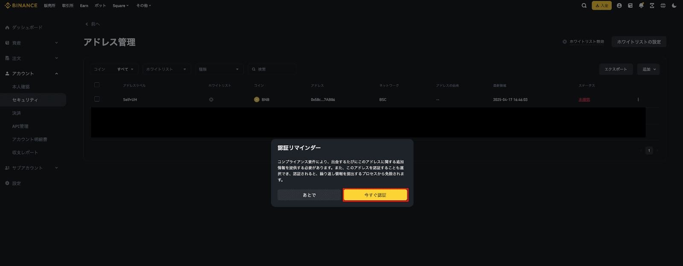Click the dashboard home icon in sidebar

click(x=7, y=27)
